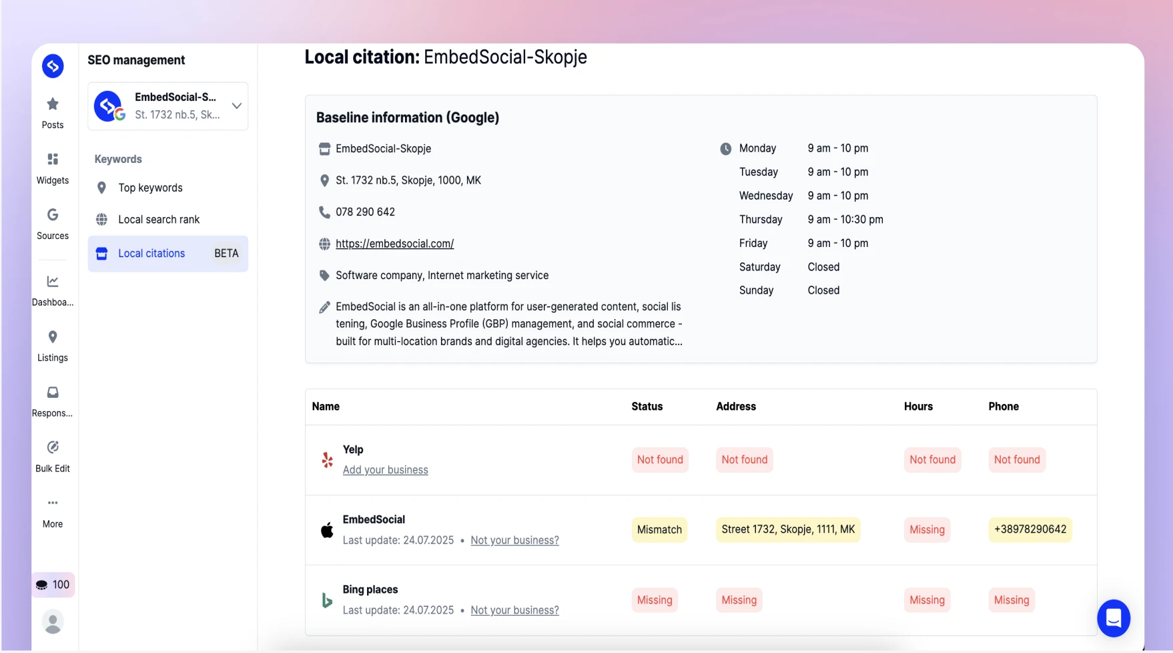The height and width of the screenshot is (653, 1173).
Task: Open the Listings pin icon
Action: point(53,337)
